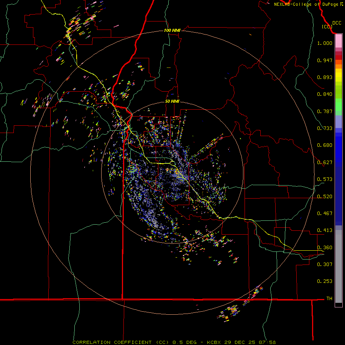This screenshot has height=345, width=345.
Task: Click the 0.467 legend value
Action: [325, 214]
